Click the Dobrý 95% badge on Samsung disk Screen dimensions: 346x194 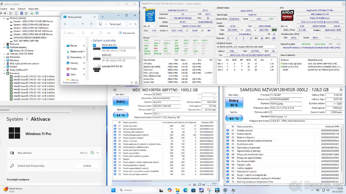[234, 102]
